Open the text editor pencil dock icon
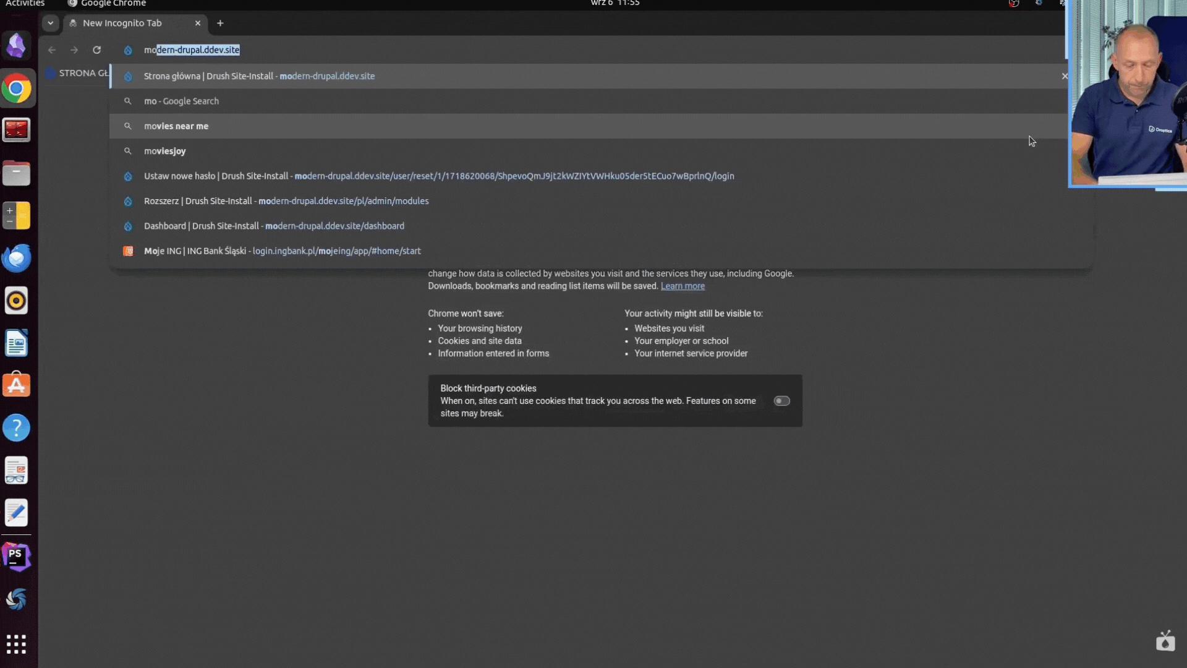 17,512
